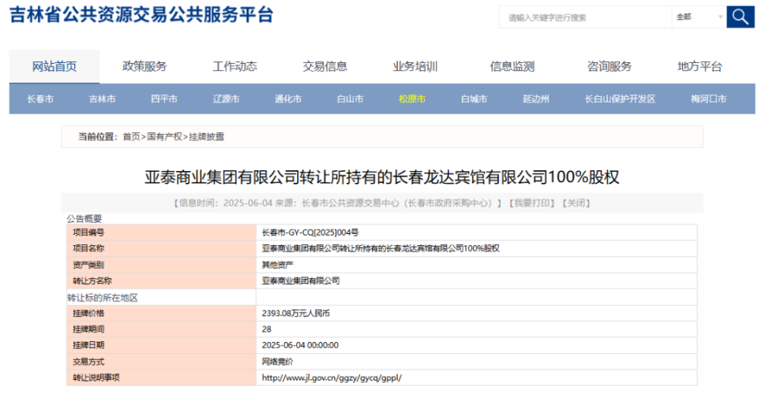Click listing date 2025-06-04 00:00:00

pos(300,345)
